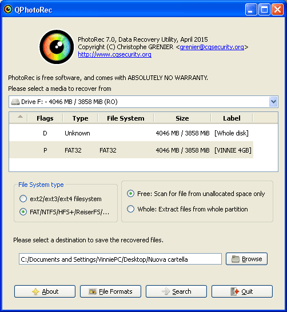The width and height of the screenshot is (287, 312).
Task: Click the FAT32 File System cell
Action: pyautogui.click(x=108, y=150)
